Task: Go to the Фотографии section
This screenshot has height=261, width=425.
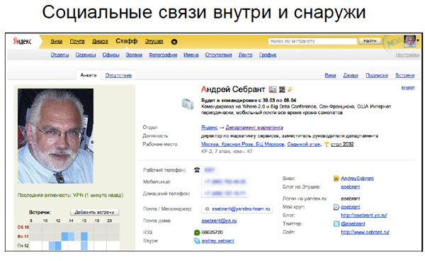Action: (163, 55)
